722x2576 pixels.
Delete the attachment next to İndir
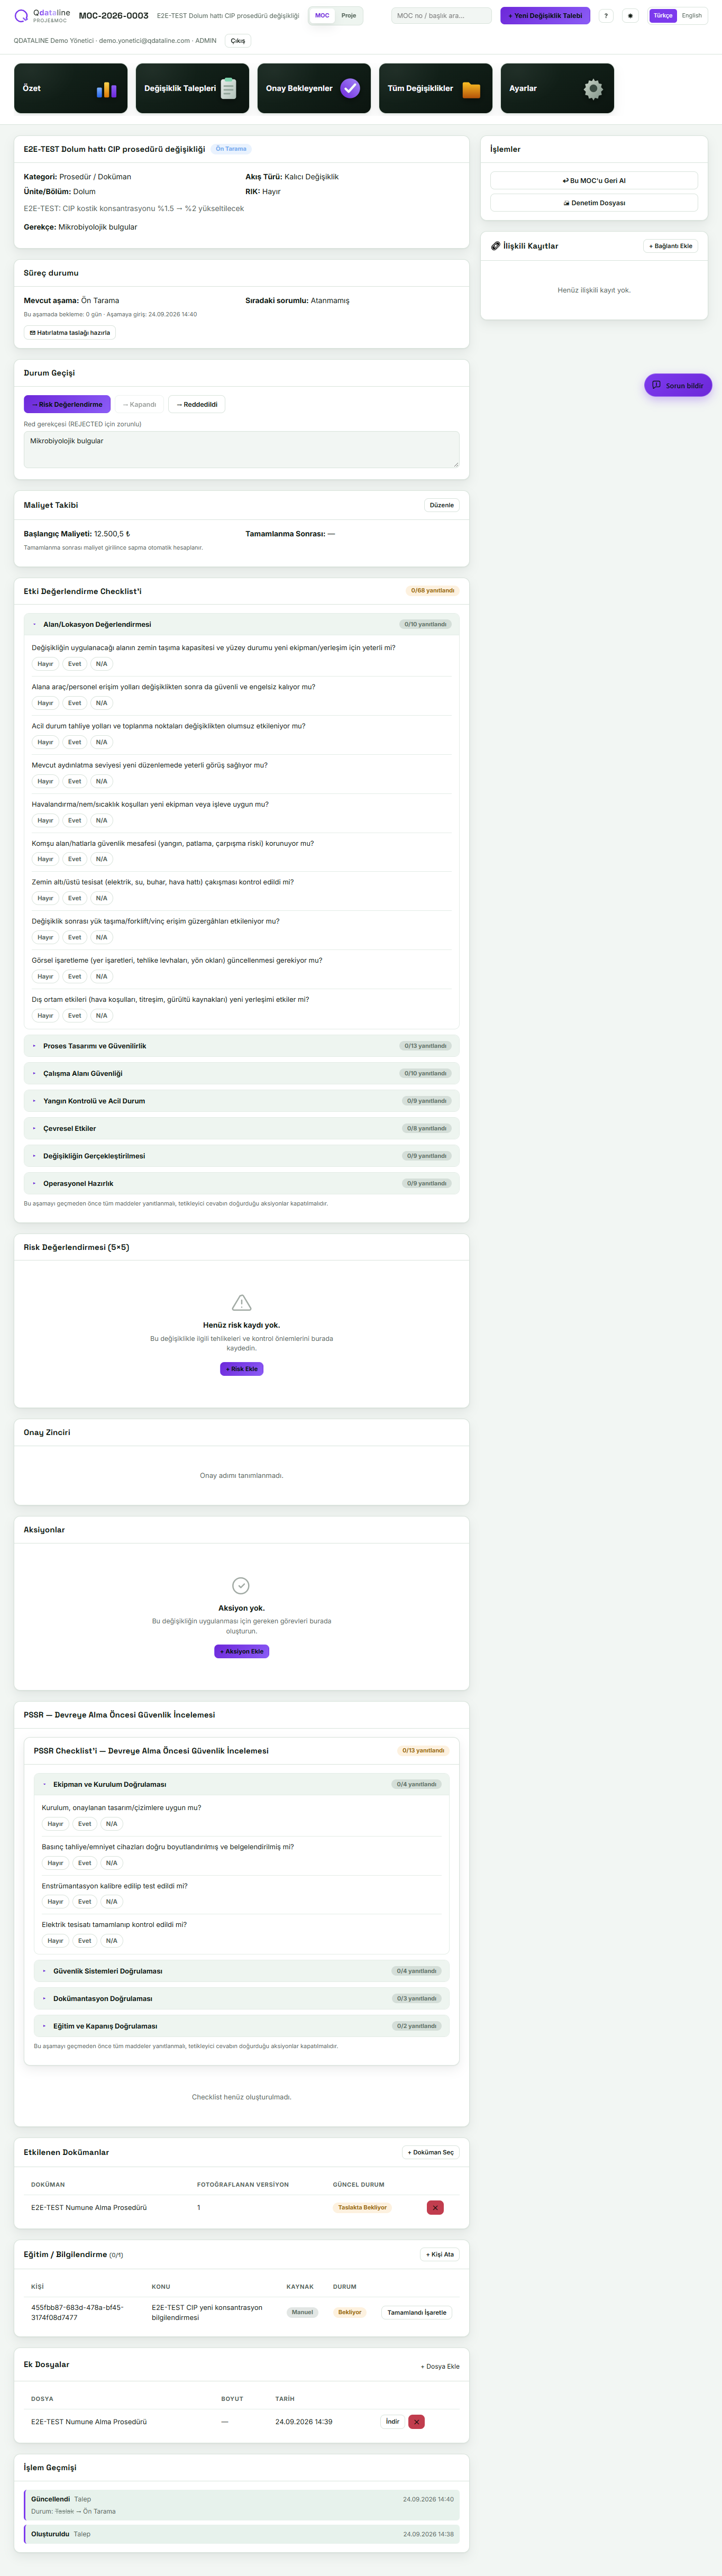(417, 2421)
